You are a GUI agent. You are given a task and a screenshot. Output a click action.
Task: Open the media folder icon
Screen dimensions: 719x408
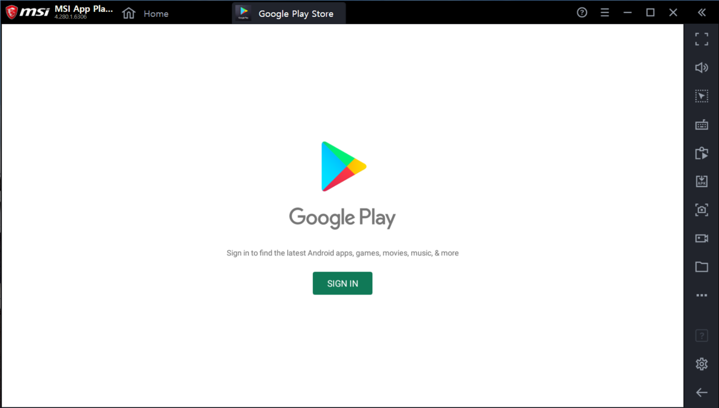point(702,267)
